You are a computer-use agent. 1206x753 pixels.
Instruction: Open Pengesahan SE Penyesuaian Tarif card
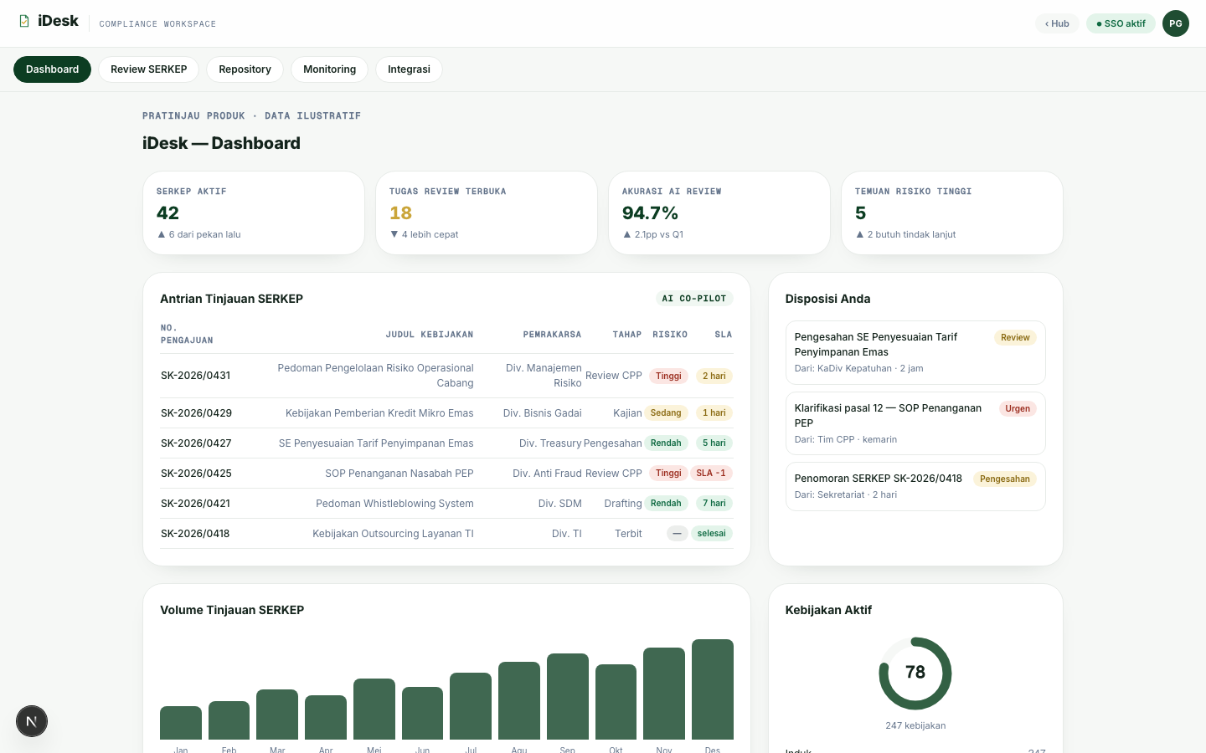(915, 352)
